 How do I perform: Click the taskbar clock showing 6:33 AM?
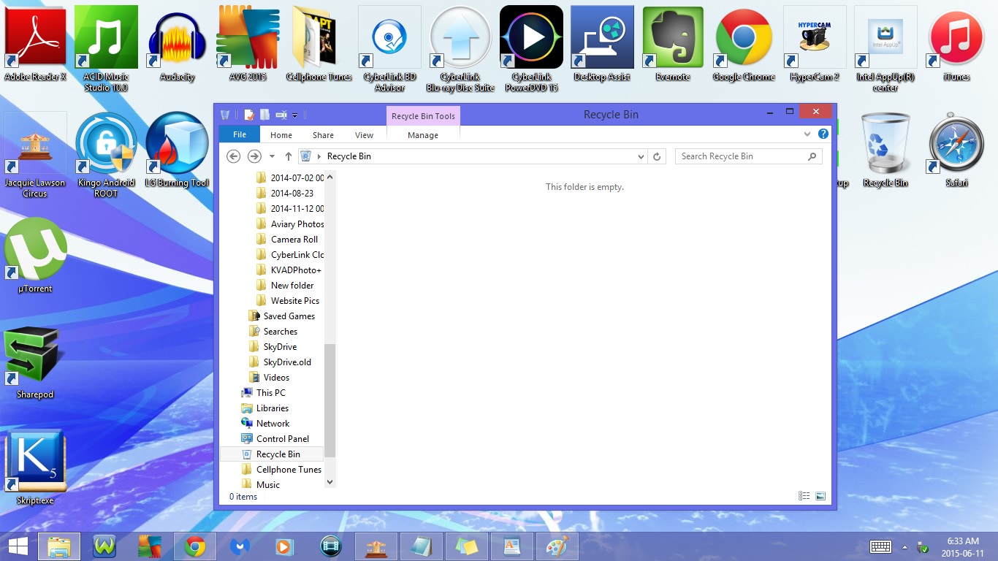coord(963,546)
